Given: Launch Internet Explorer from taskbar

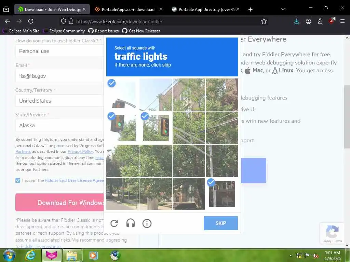Looking at the screenshot, I should coord(30,256).
